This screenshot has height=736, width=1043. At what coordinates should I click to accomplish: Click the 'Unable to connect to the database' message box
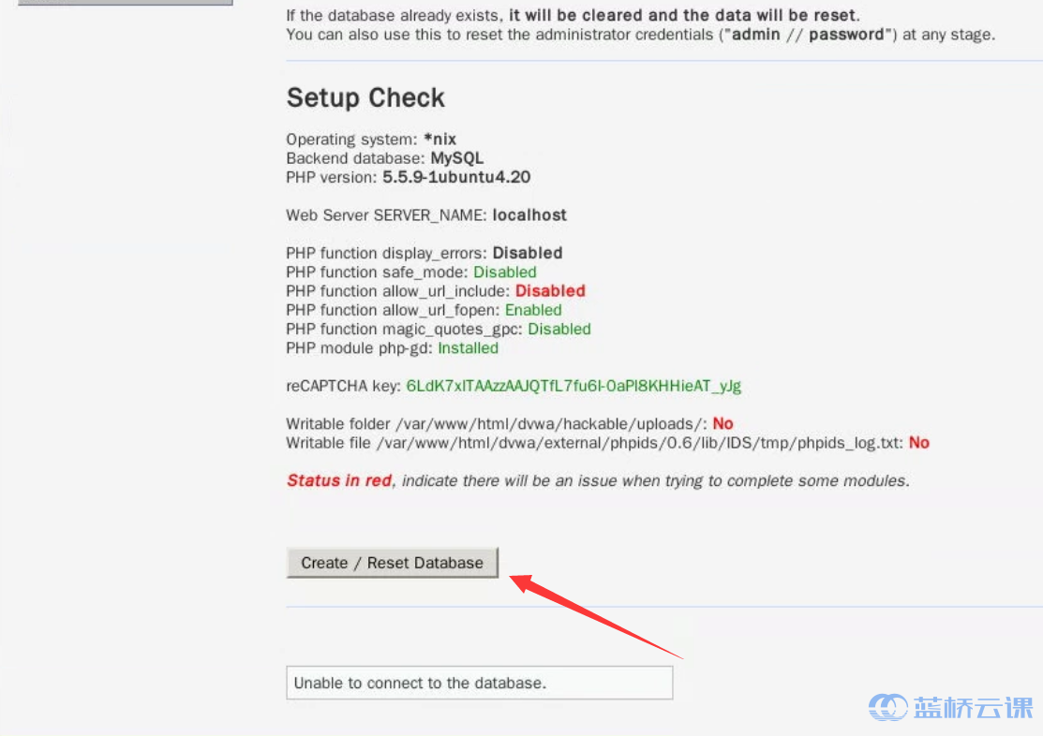click(x=480, y=683)
